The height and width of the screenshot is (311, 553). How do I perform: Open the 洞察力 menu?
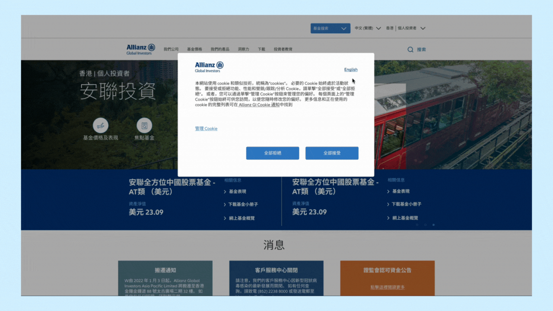tap(243, 49)
